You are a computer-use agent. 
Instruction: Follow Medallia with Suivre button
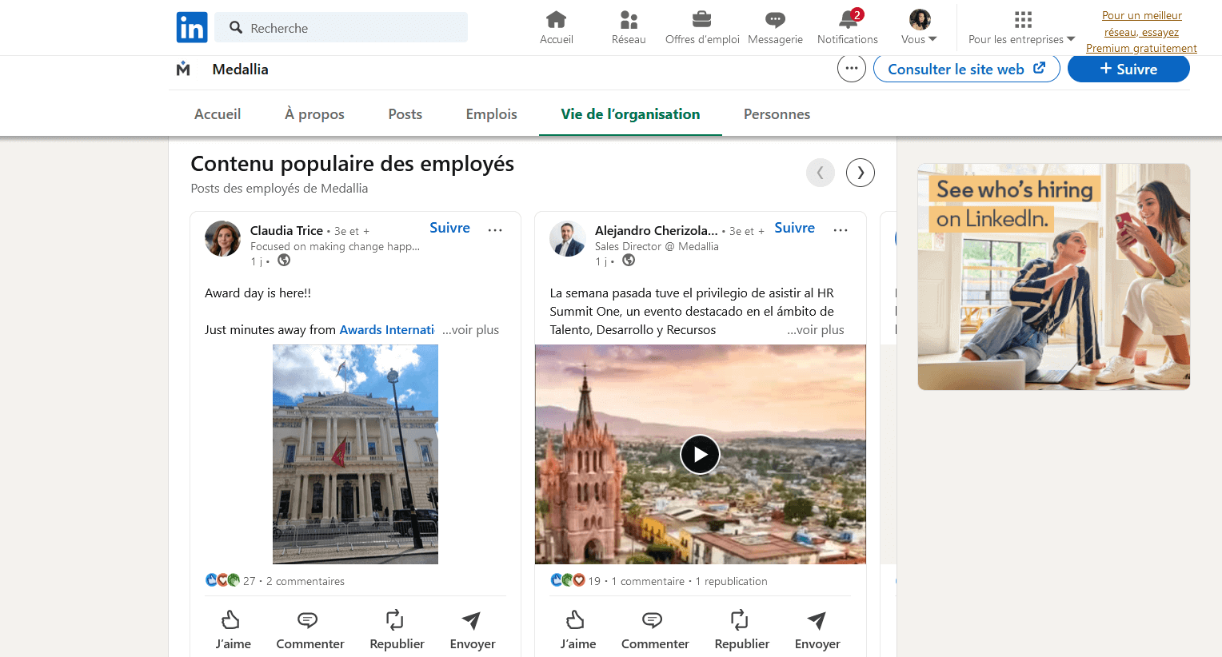click(x=1128, y=69)
